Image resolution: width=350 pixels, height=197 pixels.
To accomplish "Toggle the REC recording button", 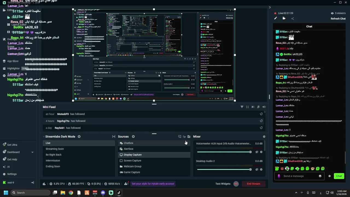I will pos(236,184).
